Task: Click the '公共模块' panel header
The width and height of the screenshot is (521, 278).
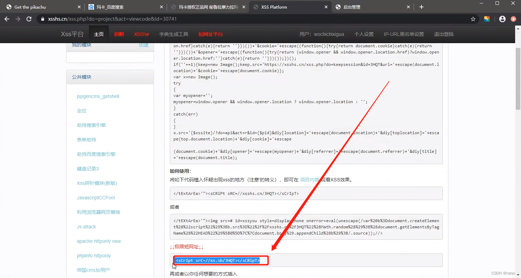Action: (x=110, y=77)
